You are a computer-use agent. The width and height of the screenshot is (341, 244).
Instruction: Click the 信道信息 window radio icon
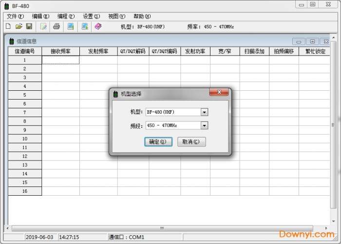pyautogui.click(x=12, y=41)
